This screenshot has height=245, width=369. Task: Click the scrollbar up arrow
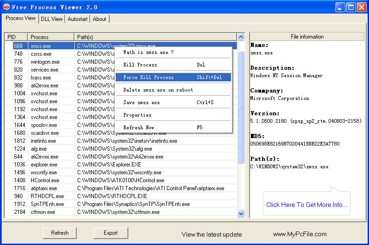click(x=241, y=37)
